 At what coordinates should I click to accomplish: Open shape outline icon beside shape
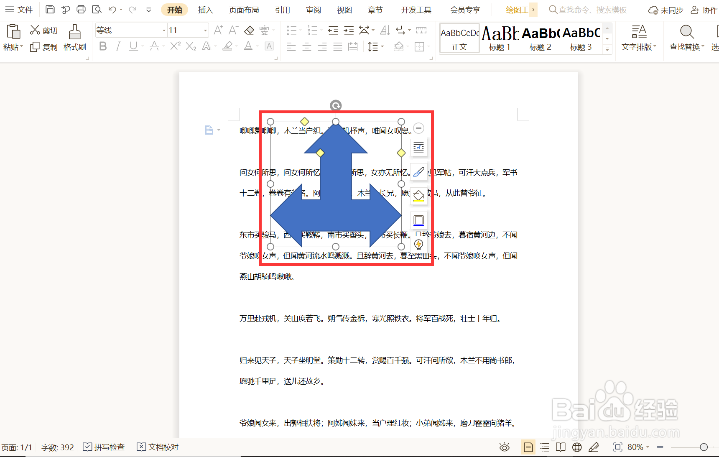[418, 220]
